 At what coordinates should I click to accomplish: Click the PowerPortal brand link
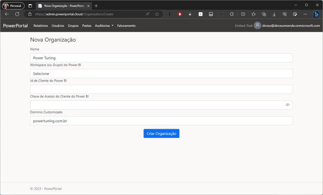[x=15, y=26]
